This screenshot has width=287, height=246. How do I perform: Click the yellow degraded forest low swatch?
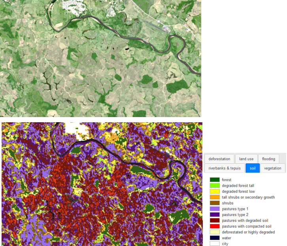215,191
